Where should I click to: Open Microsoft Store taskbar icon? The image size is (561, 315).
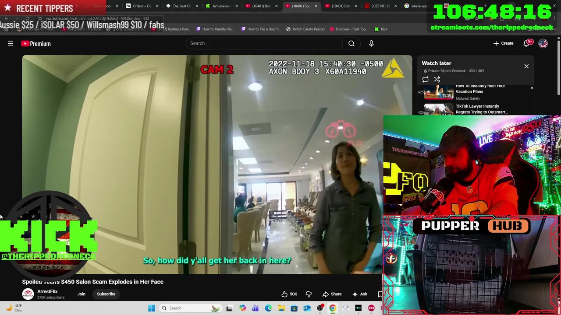[294, 308]
